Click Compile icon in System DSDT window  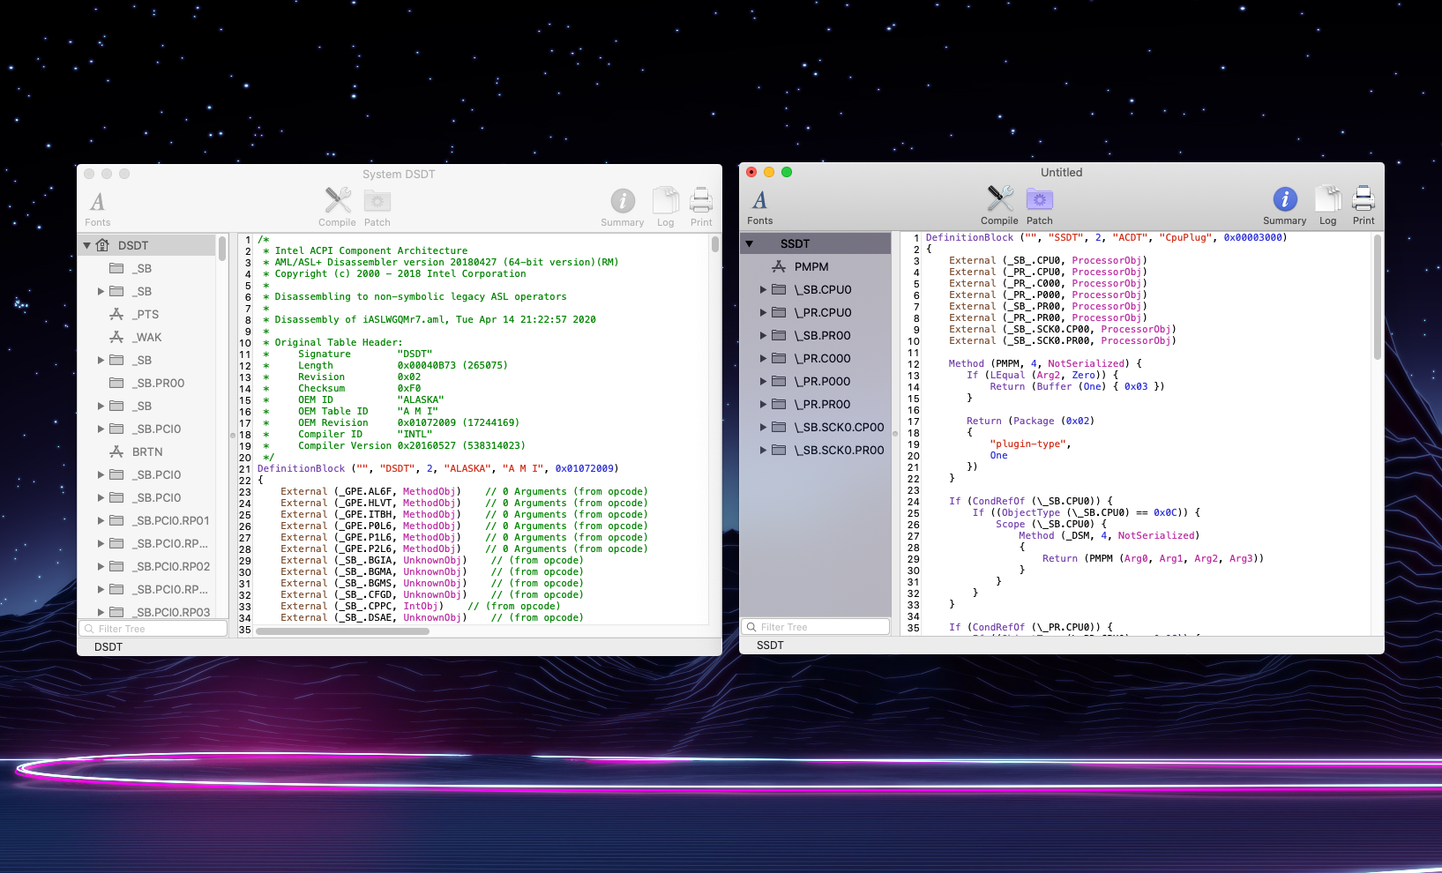[337, 201]
